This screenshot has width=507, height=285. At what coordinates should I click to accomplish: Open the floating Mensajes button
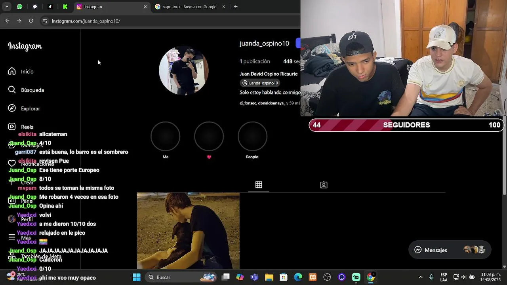tap(450, 250)
